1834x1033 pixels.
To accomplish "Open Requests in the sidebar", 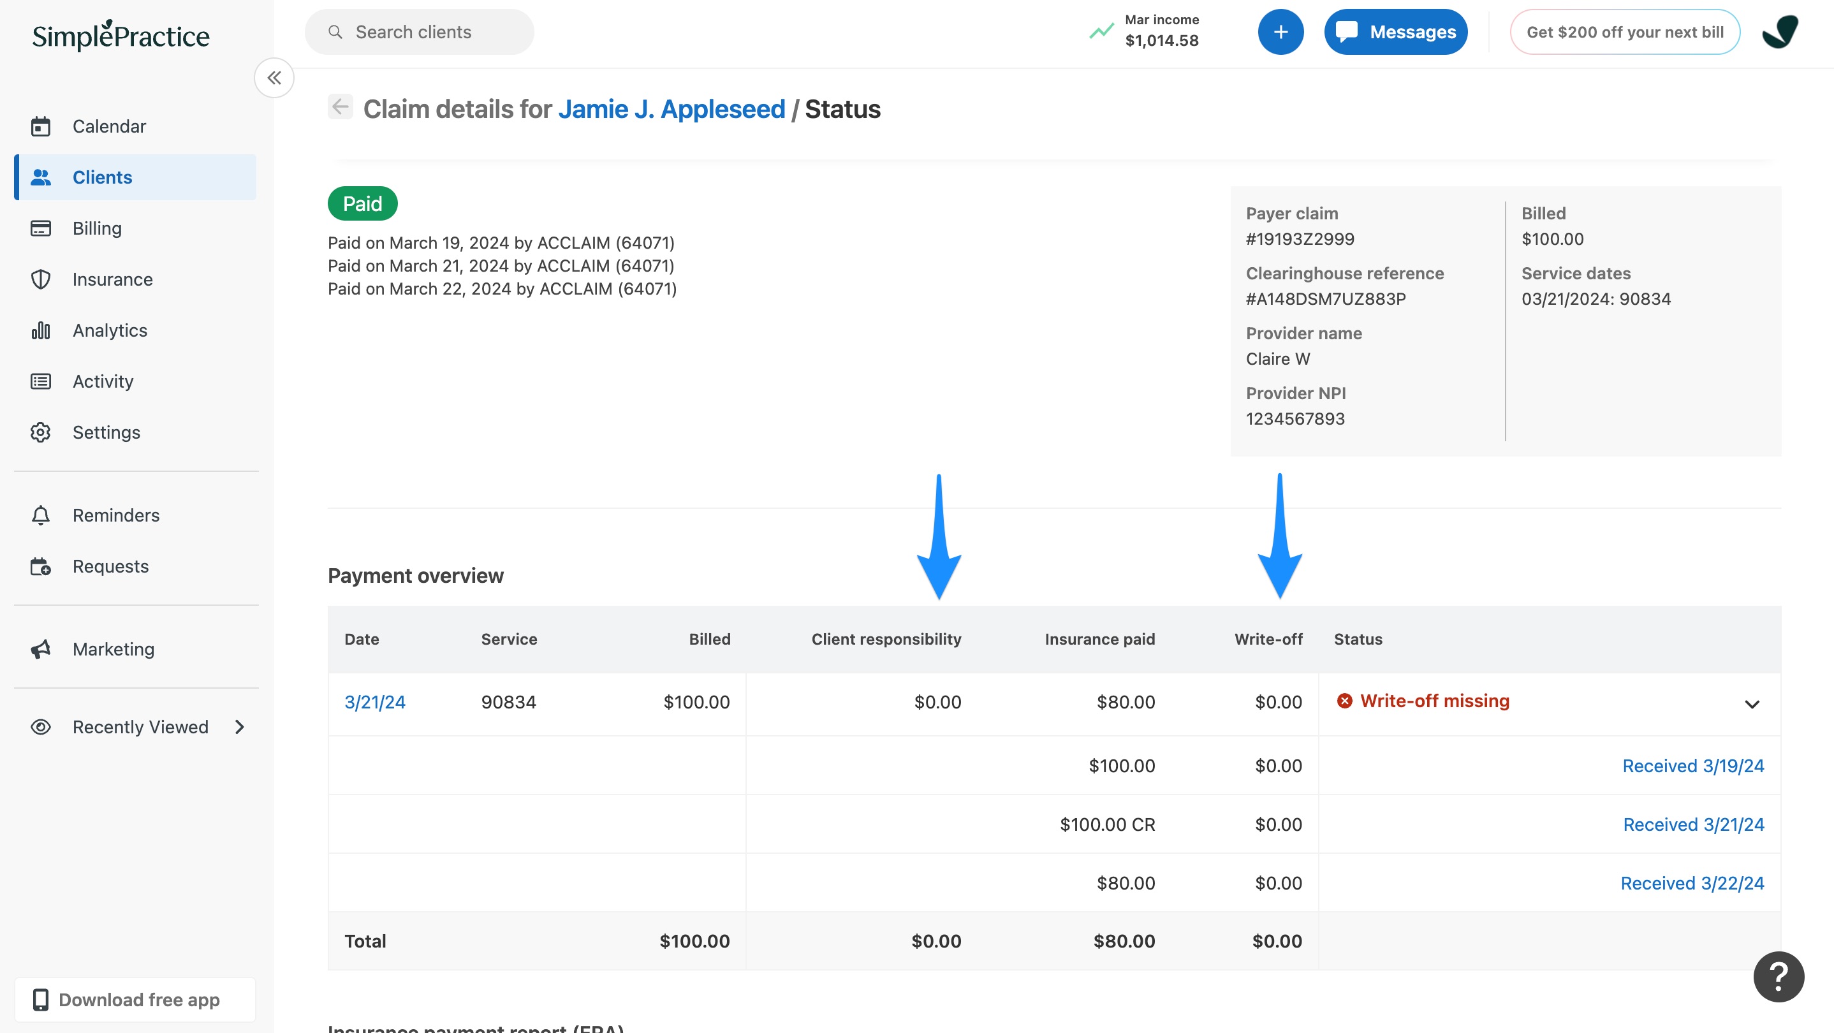I will (x=135, y=566).
